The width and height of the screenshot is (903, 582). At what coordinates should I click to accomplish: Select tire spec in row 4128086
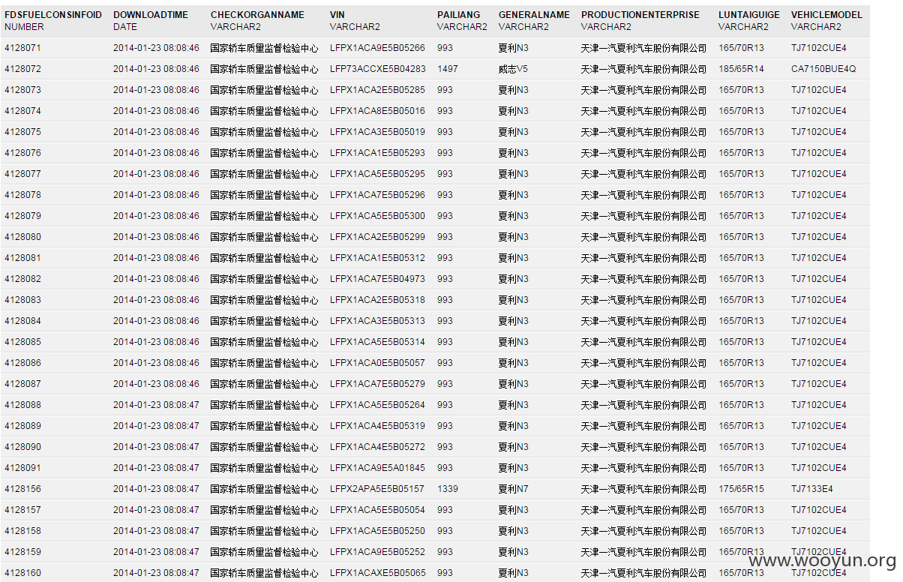[x=742, y=363]
